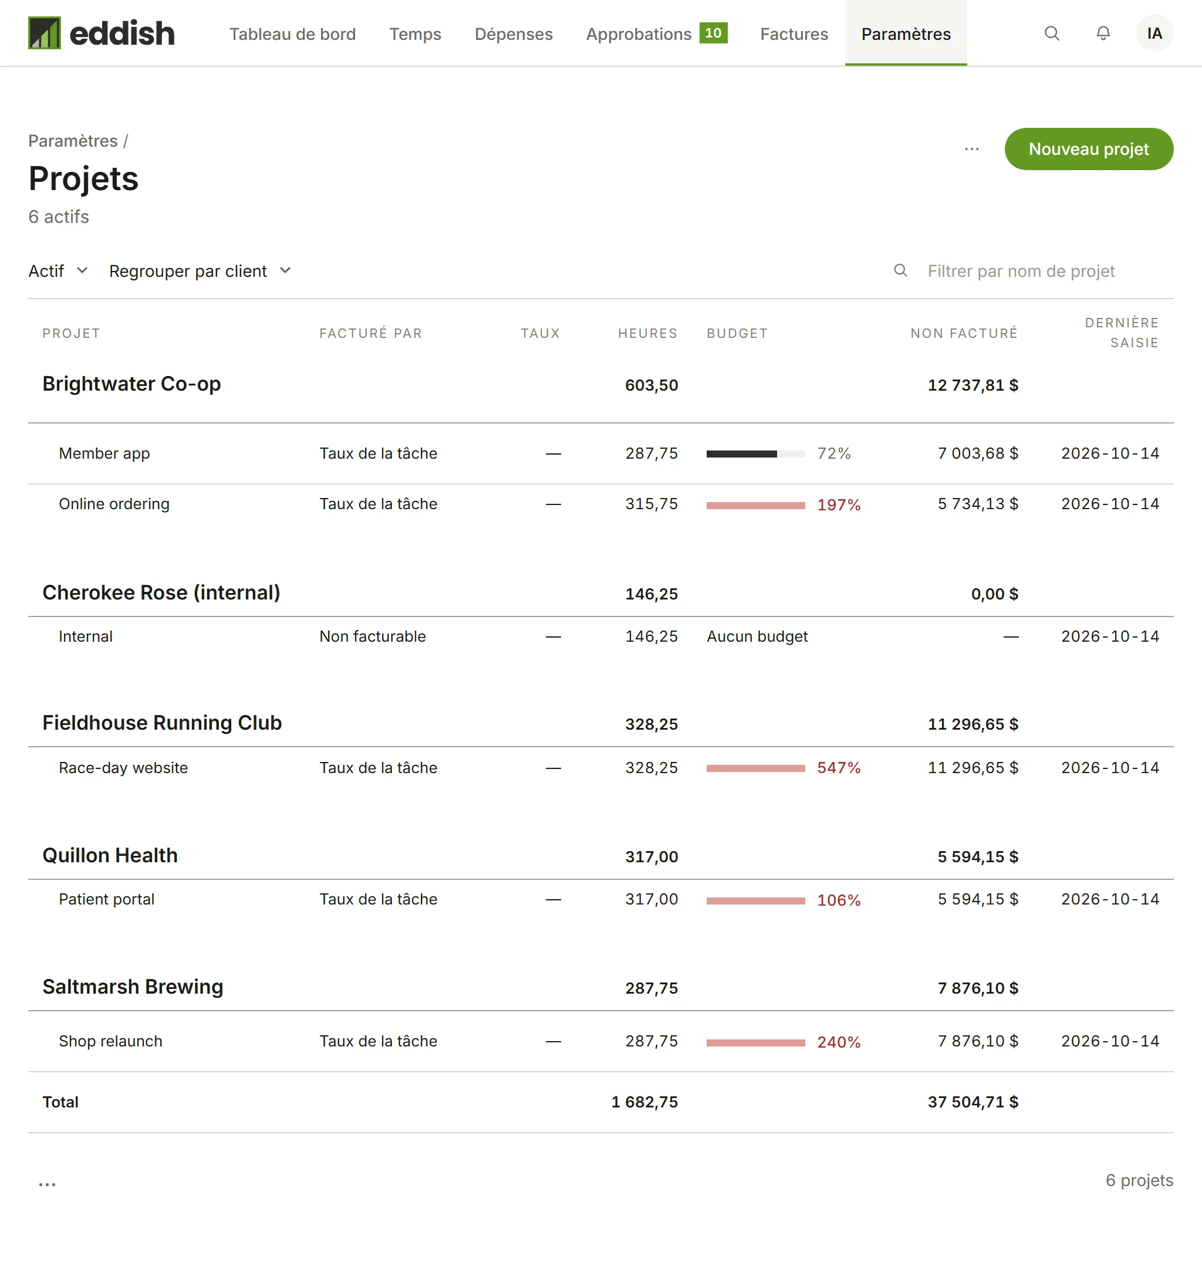
Task: Click the TAUX column header
Action: tap(540, 333)
